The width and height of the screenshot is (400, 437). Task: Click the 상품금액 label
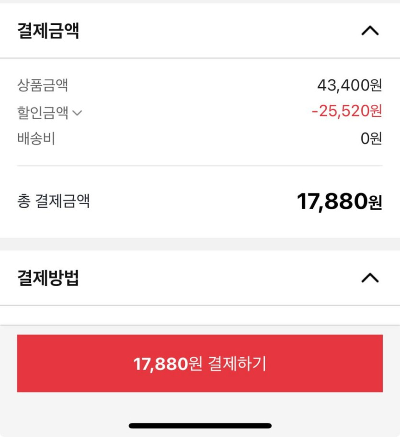(43, 86)
